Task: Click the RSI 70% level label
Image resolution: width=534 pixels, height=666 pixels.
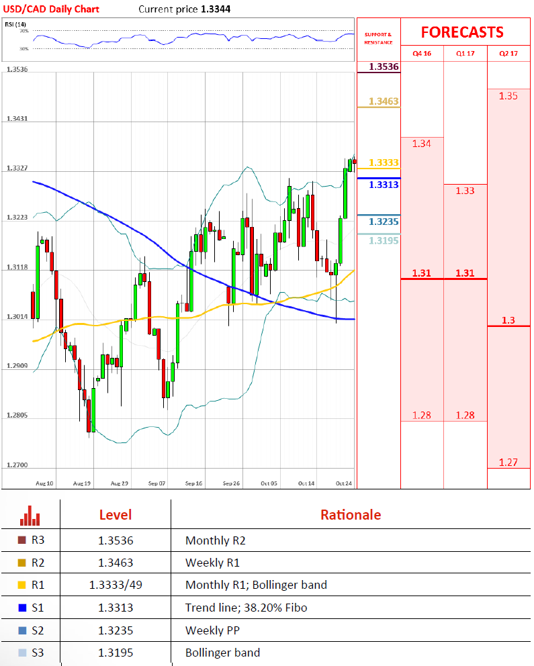Action: click(24, 31)
